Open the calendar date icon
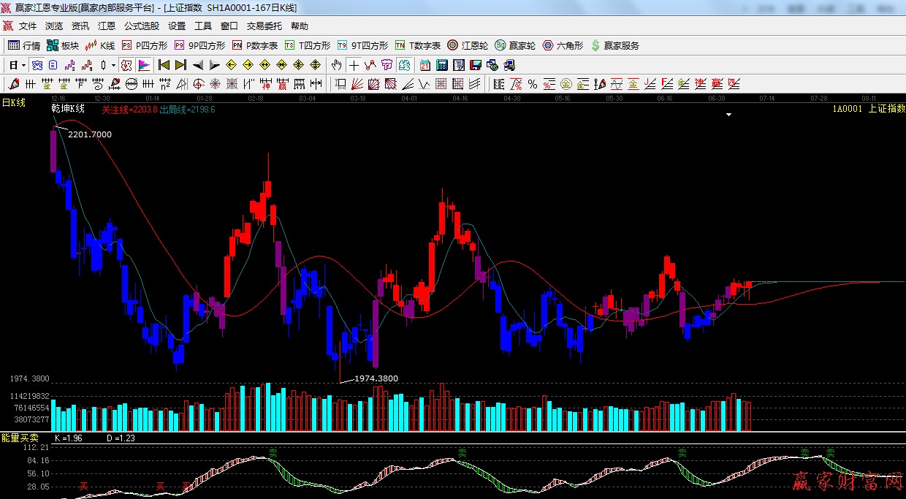The width and height of the screenshot is (906, 499). click(425, 65)
